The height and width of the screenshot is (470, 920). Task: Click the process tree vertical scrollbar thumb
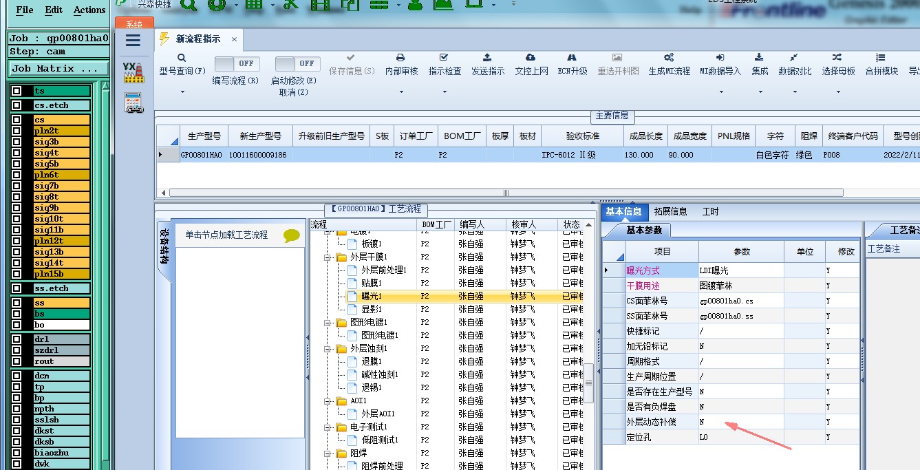(x=589, y=383)
